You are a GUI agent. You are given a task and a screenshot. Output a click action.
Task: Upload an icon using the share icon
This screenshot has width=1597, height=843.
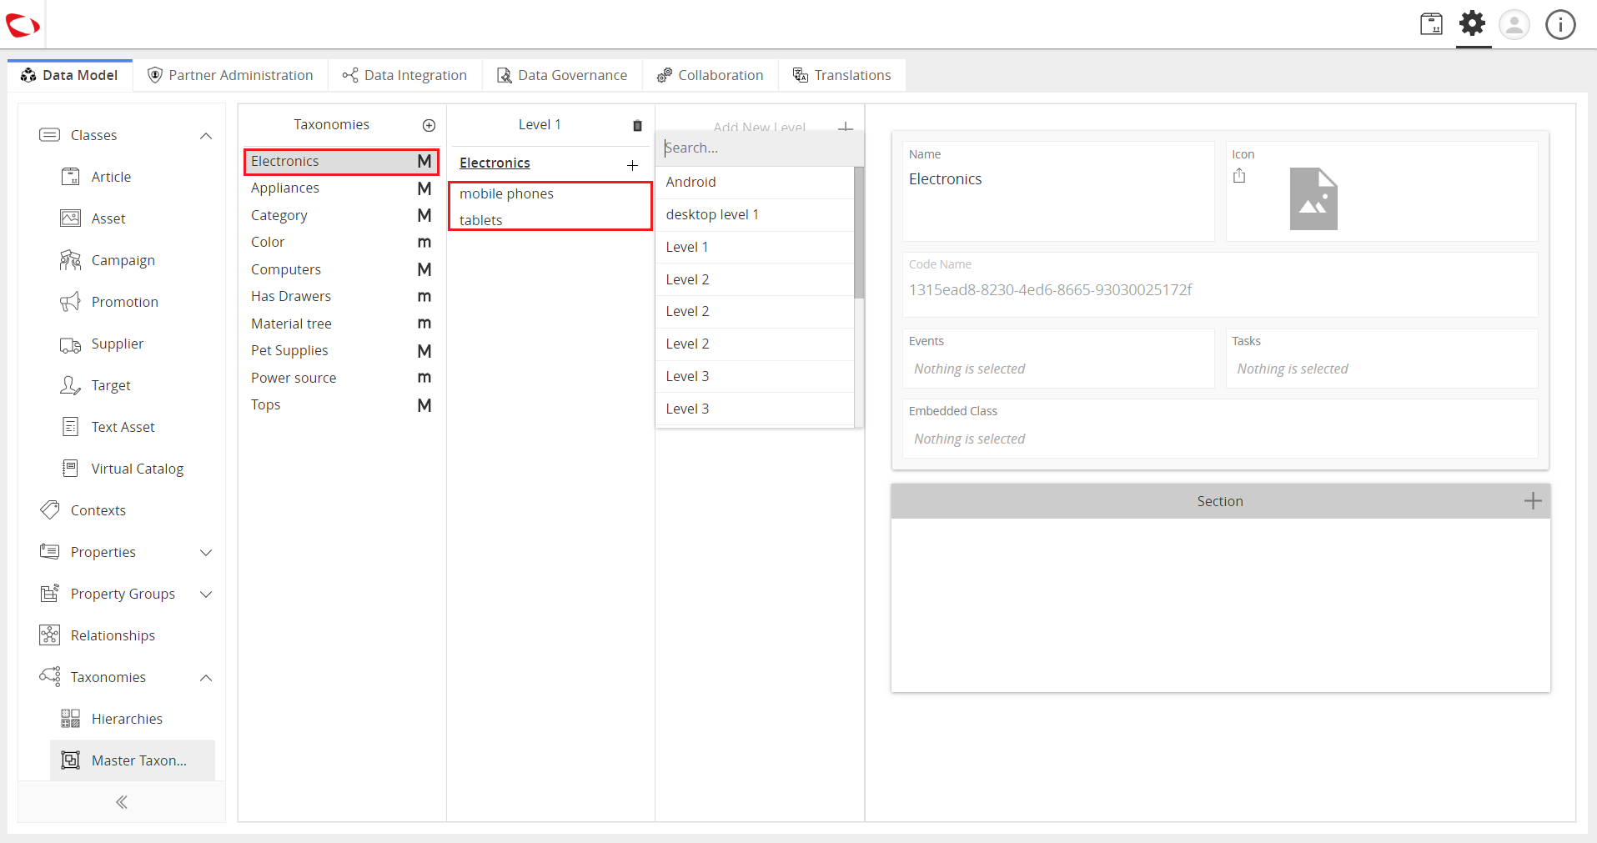point(1239,176)
